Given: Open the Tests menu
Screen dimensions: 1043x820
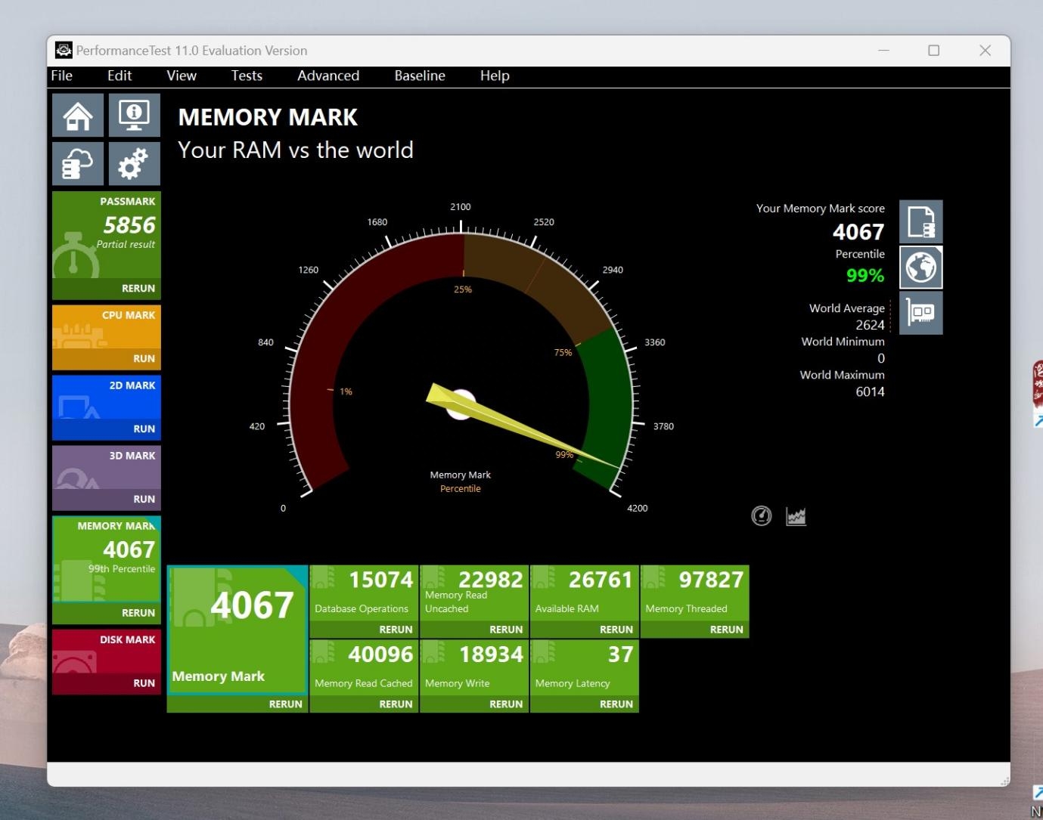Looking at the screenshot, I should 247,76.
